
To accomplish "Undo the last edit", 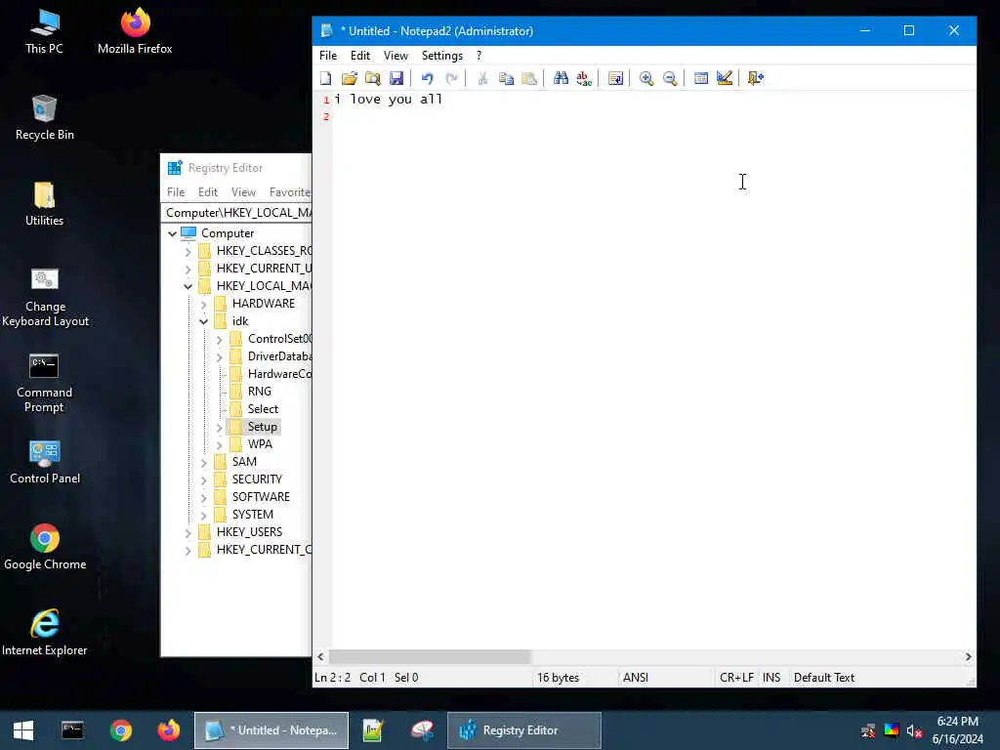I will (x=428, y=78).
